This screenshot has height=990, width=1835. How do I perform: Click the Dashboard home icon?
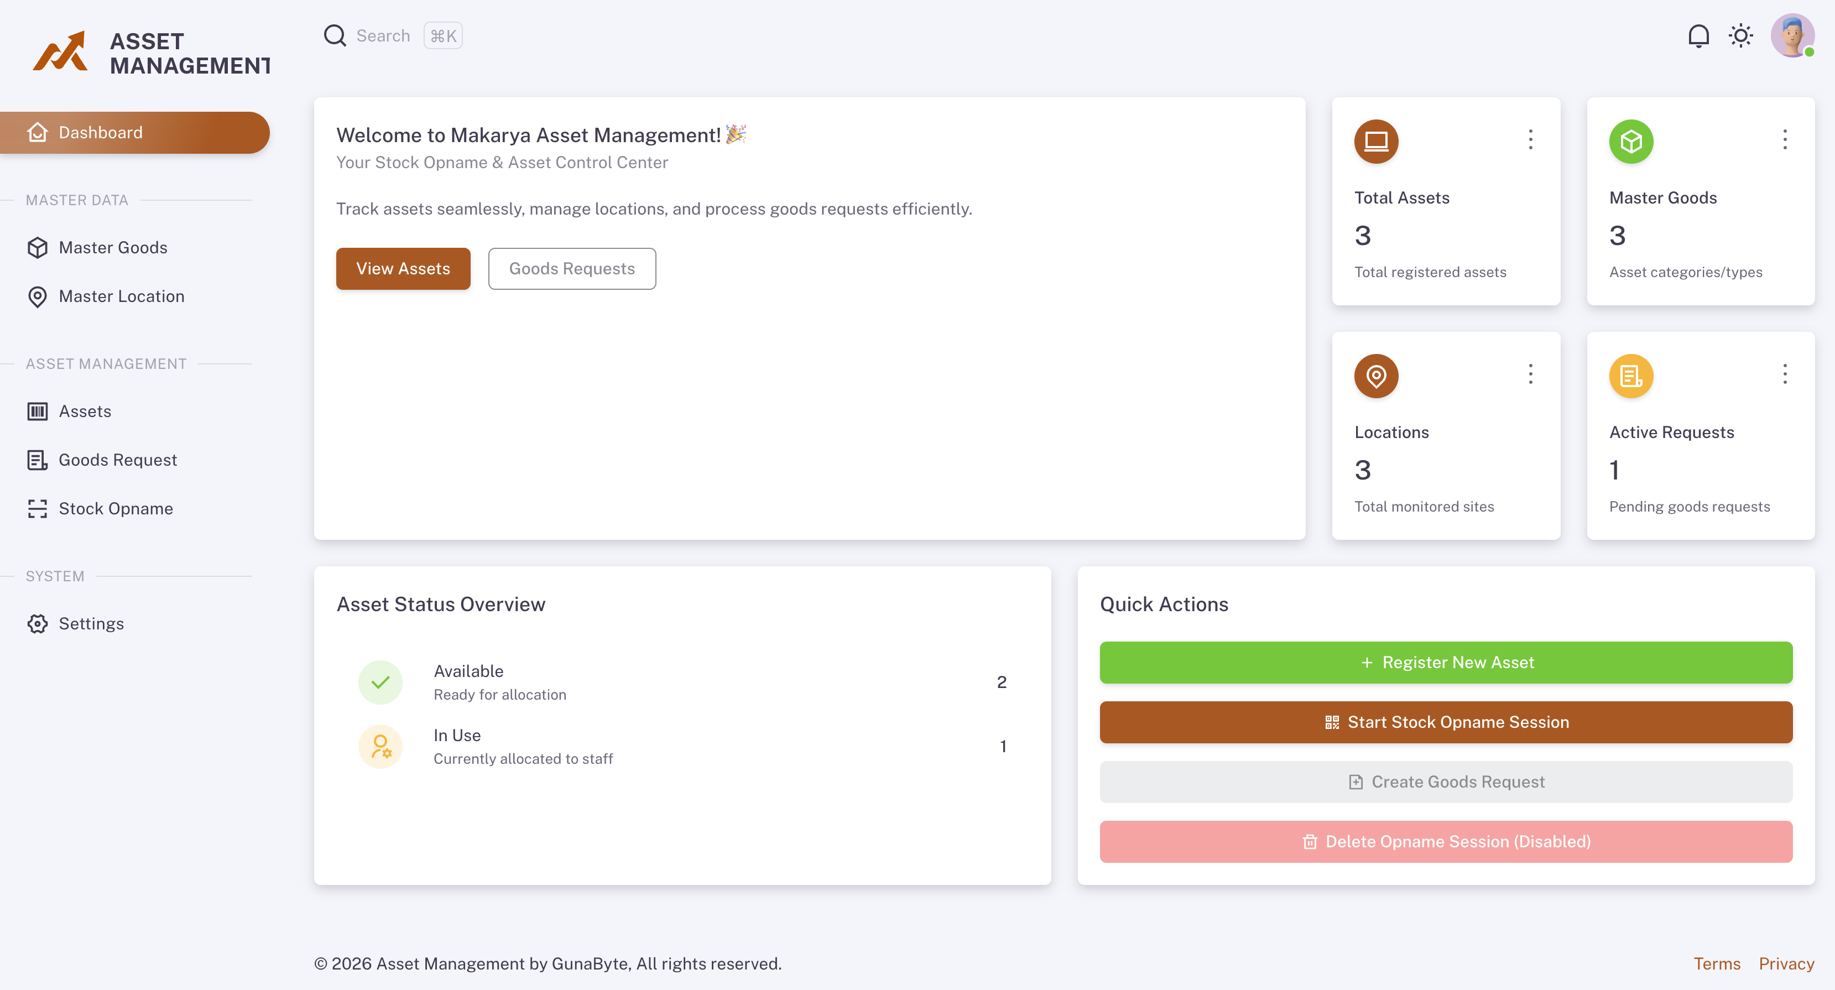click(38, 133)
